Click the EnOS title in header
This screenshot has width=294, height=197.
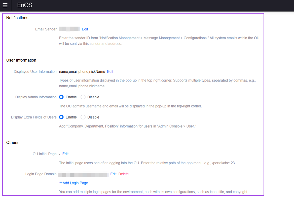pos(25,5)
